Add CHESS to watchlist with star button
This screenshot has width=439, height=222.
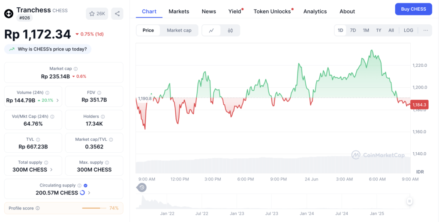pyautogui.click(x=97, y=14)
